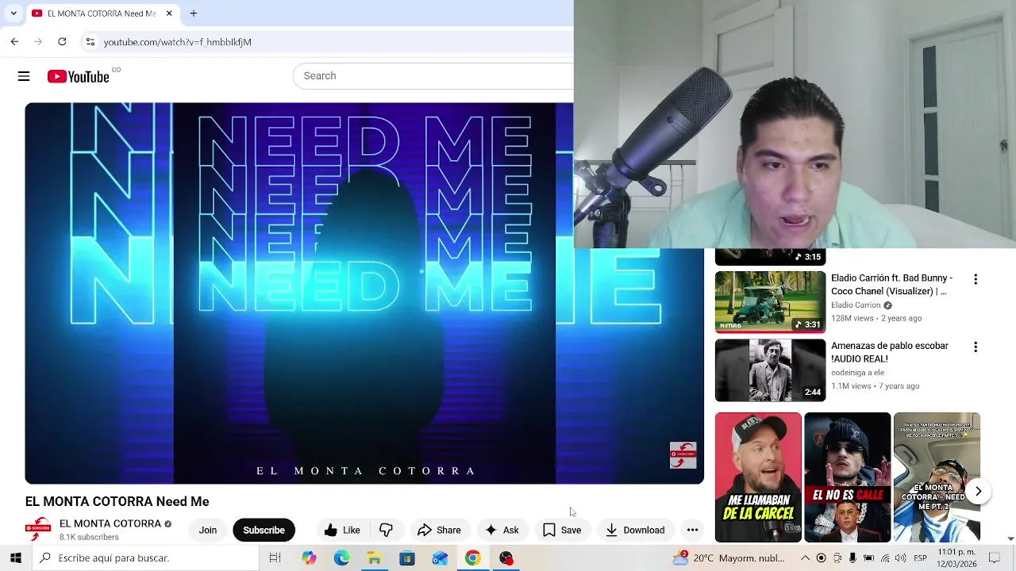Open Task View from the taskbar
This screenshot has width=1016, height=571.
(x=275, y=558)
